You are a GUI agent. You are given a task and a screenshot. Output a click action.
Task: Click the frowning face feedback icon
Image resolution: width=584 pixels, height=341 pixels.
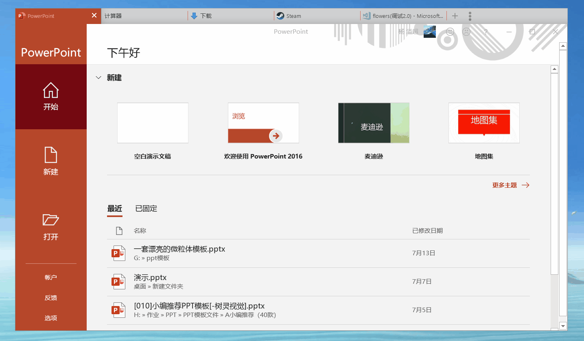[x=466, y=32]
